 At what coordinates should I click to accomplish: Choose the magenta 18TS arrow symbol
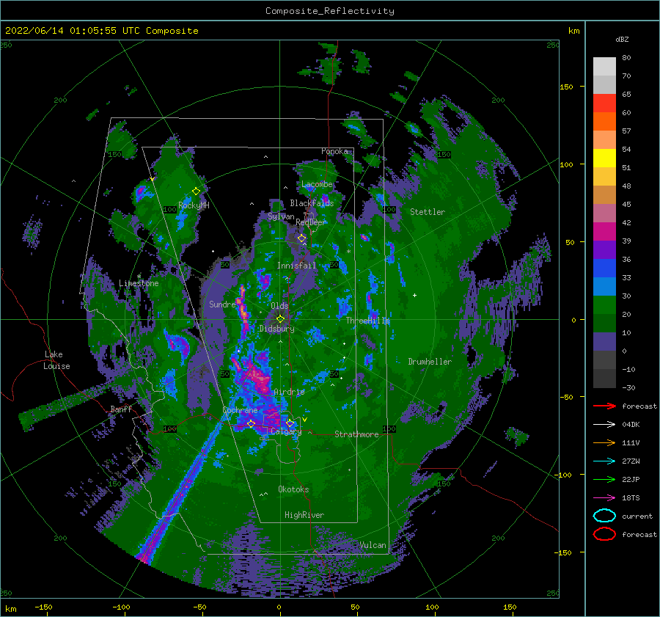[x=604, y=498]
